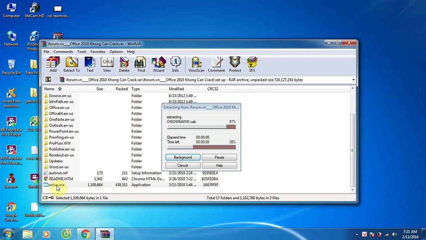
Task: Select the Extract To toolbar icon
Action: coord(72,64)
